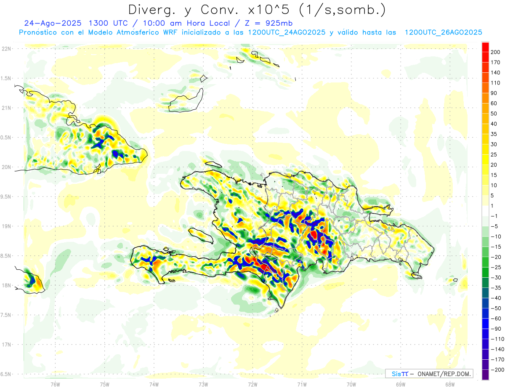Click the "Z = 925mb" level label
Viewport: 505px width, 390px height.
click(x=269, y=23)
